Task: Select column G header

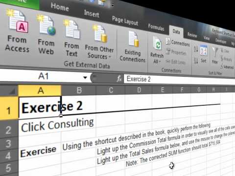Action: pyautogui.click(x=199, y=89)
